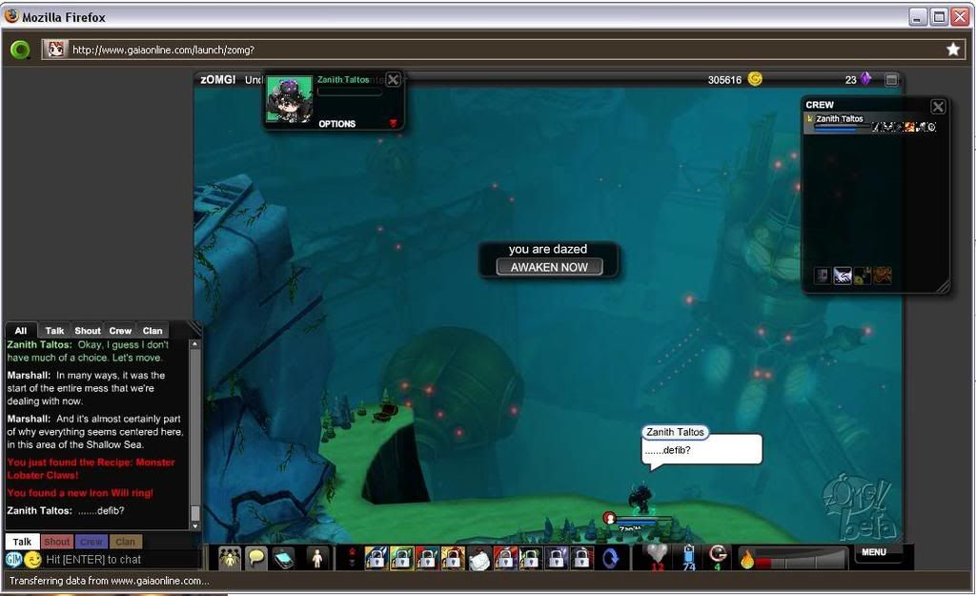Select the purple Crew channel button
Screen dimensions: 976x596
click(91, 542)
